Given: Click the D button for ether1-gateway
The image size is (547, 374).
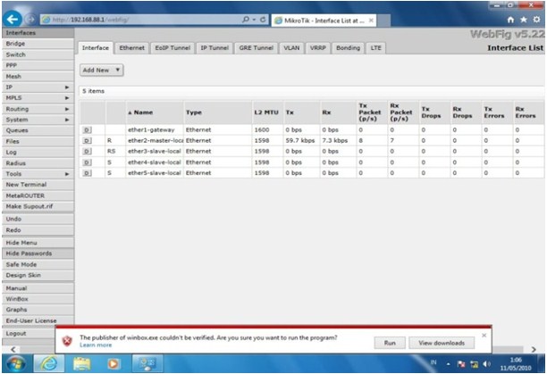Looking at the screenshot, I should [x=87, y=130].
